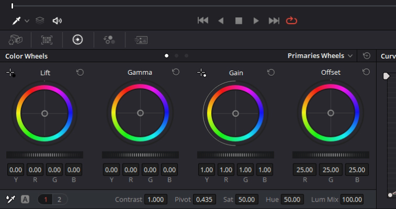Toggle the auto balance A button
396x209 pixels.
click(x=25, y=200)
